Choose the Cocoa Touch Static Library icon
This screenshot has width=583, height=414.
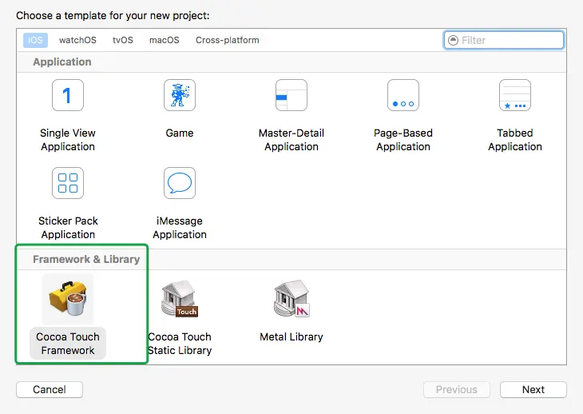(180, 299)
